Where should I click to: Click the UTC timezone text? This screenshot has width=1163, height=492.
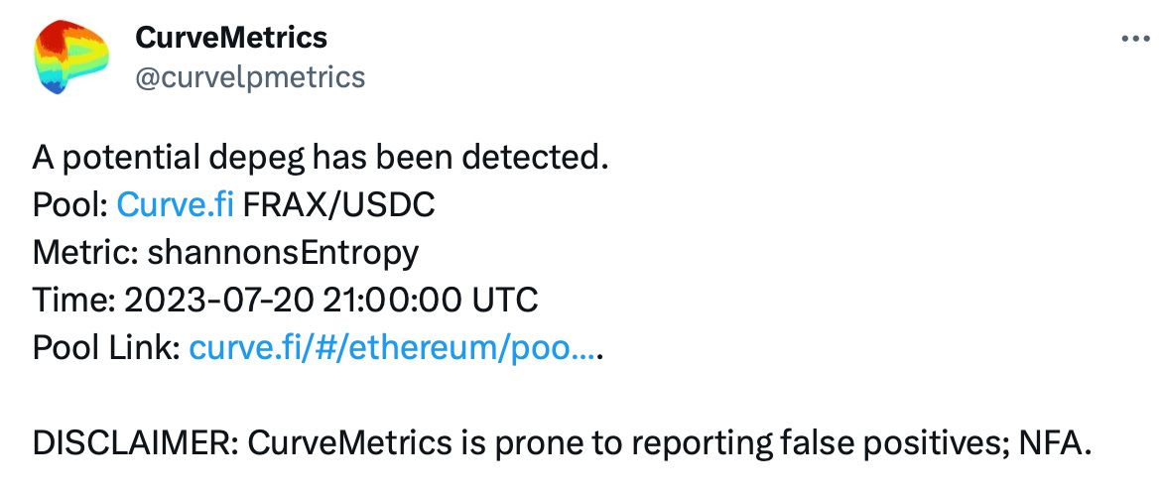click(x=504, y=301)
